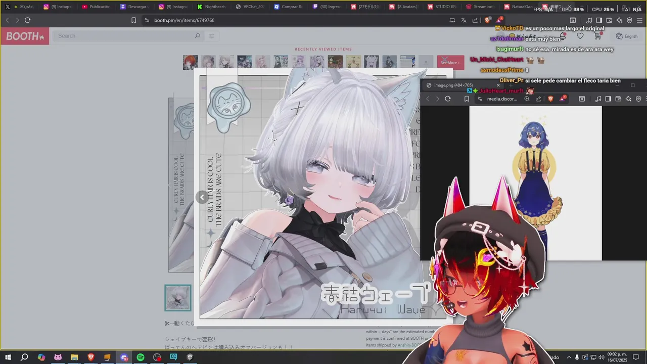The height and width of the screenshot is (364, 647).
Task: Click Brave Shields lion icon in main window
Action: (x=487, y=20)
